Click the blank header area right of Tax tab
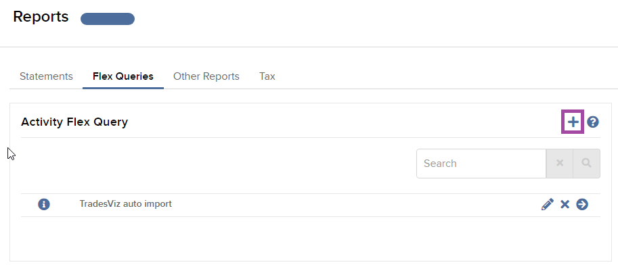The width and height of the screenshot is (618, 269). 445,76
